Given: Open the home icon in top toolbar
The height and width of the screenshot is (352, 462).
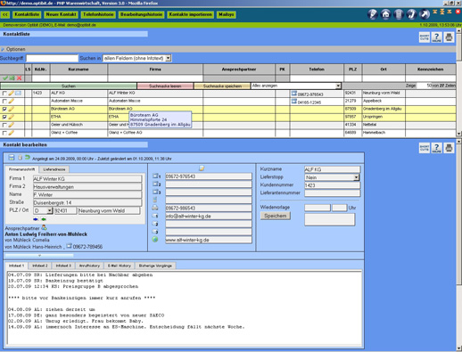Looking at the screenshot, I should pyautogui.click(x=385, y=14).
